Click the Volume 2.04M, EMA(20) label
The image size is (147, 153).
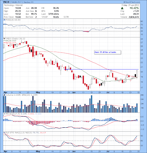point(21,95)
